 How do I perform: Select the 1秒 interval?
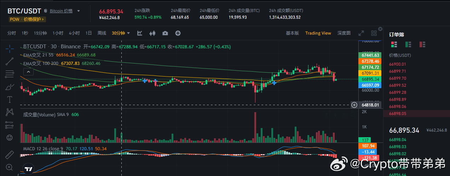pyautogui.click(x=25, y=33)
